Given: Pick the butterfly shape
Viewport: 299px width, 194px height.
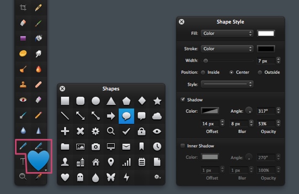Looking at the screenshot, I should [111, 177].
